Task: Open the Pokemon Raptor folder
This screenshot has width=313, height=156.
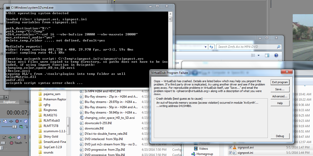Action: (55, 99)
